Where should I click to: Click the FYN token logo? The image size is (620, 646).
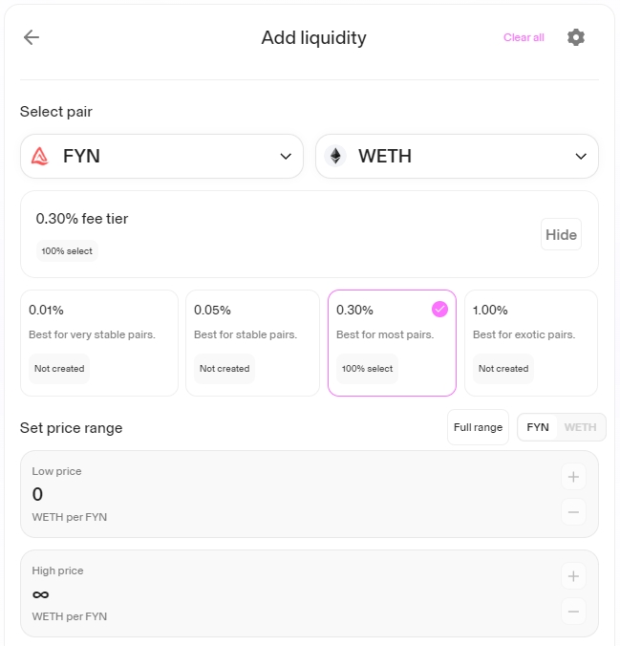point(40,157)
